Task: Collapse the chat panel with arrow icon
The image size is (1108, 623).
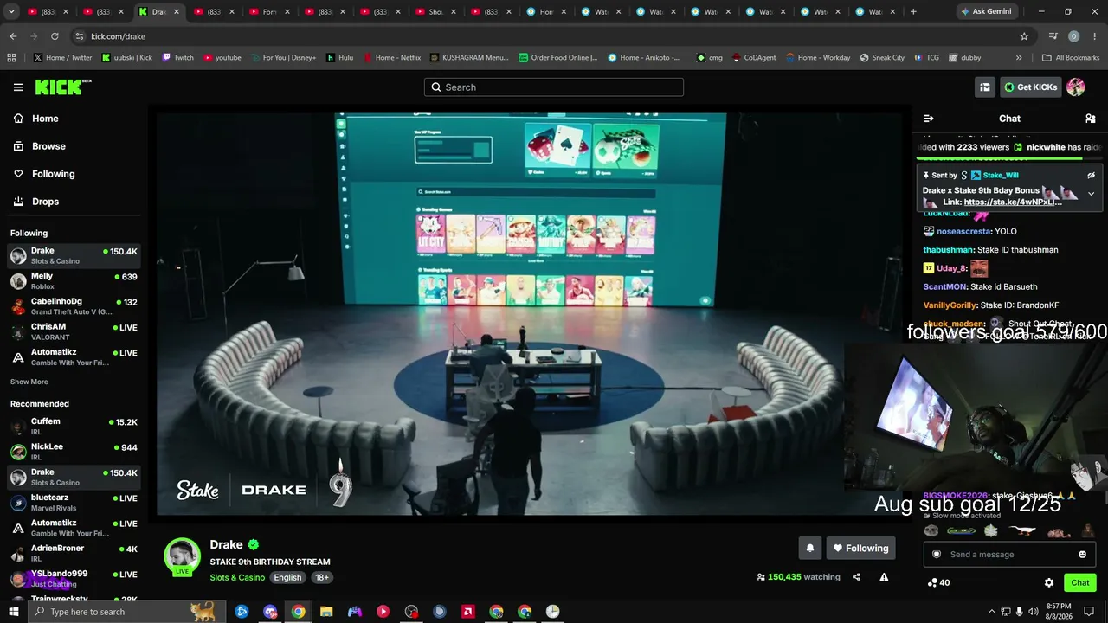Action: (929, 119)
